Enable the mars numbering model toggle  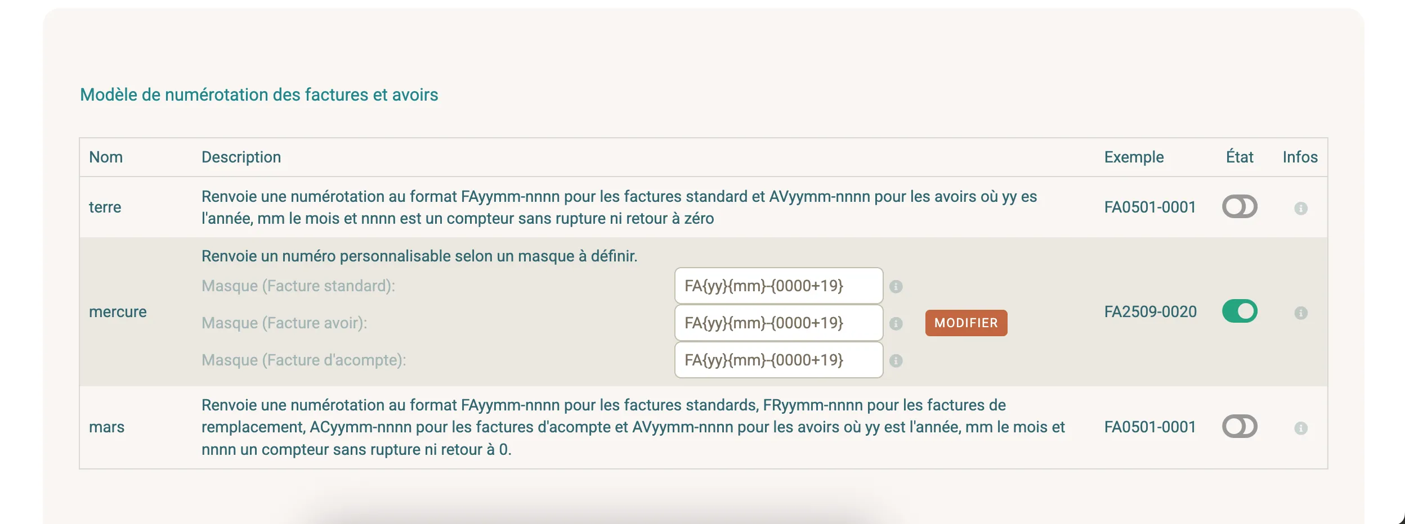tap(1241, 427)
